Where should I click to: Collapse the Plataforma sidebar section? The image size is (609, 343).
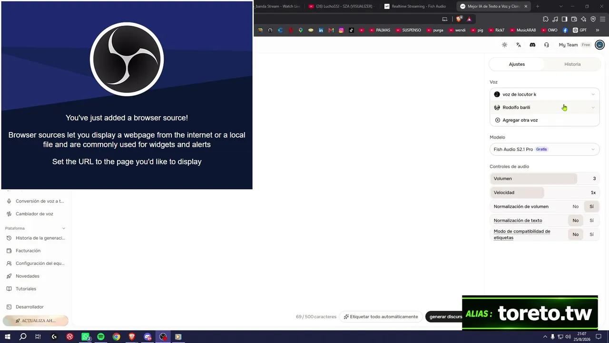pos(64,228)
